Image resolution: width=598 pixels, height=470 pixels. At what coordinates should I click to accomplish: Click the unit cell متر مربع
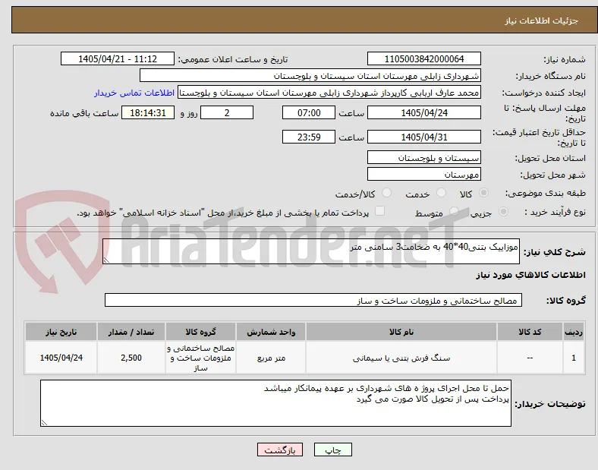[x=271, y=358]
